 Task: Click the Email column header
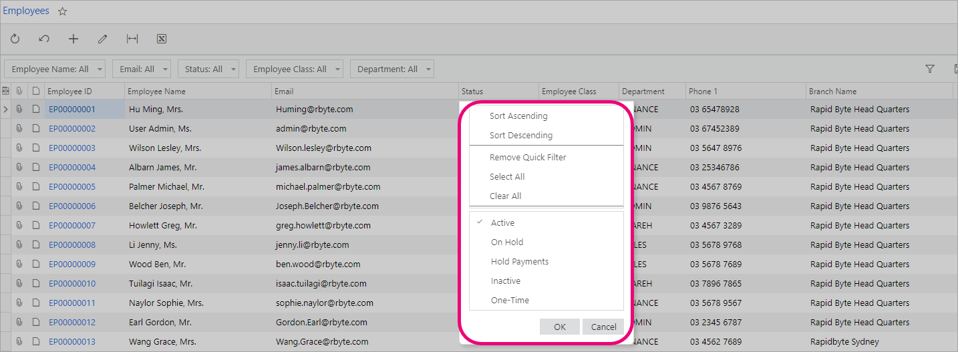[x=365, y=92]
